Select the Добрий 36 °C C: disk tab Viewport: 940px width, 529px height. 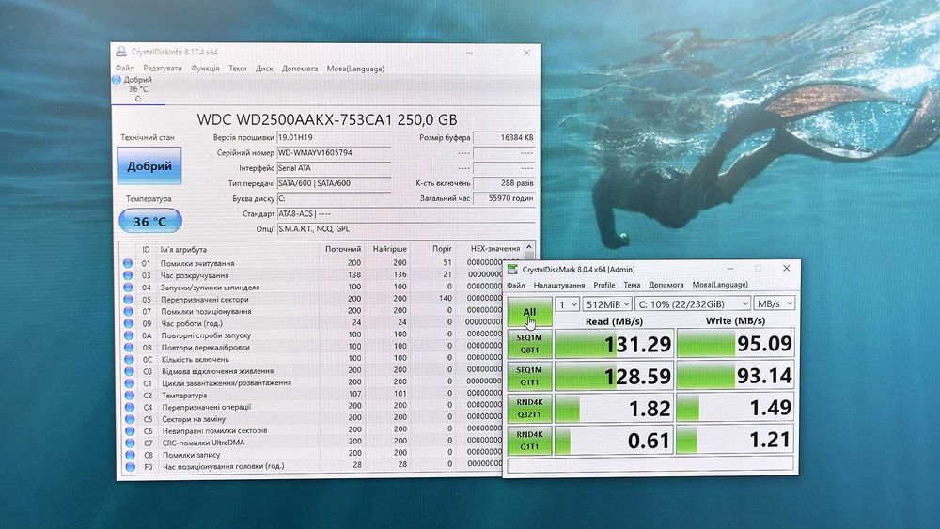pyautogui.click(x=138, y=88)
